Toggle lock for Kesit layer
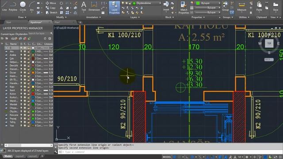Screen dimensions: 283x159 click(x=28, y=90)
